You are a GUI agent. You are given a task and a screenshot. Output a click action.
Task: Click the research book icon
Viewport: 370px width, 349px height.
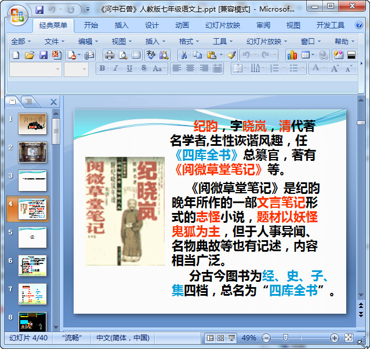[x=164, y=55]
